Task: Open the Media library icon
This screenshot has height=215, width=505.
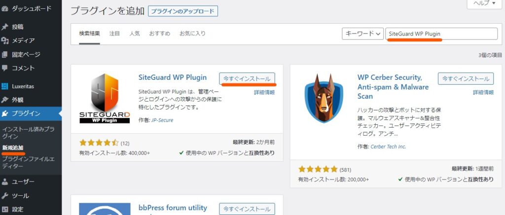Action: 4,40
